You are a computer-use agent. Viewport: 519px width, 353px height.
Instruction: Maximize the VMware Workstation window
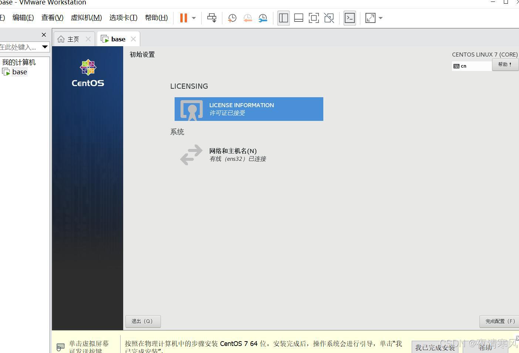click(506, 2)
